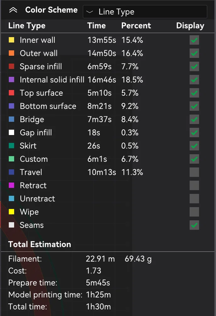
Task: Click the Display column header
Action: [190, 26]
